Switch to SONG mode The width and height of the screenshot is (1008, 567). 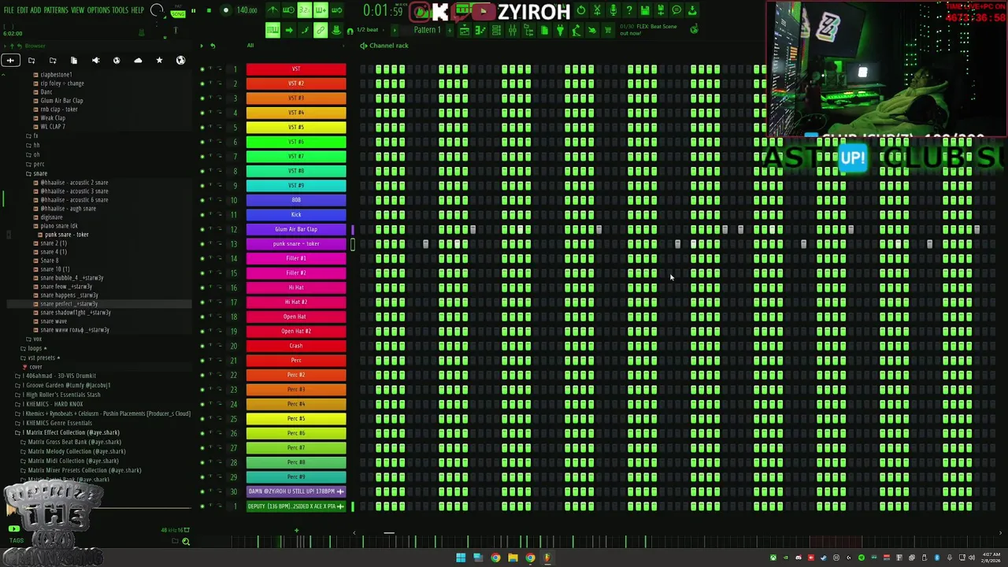click(x=178, y=14)
